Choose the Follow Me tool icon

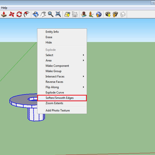(x=27, y=14)
